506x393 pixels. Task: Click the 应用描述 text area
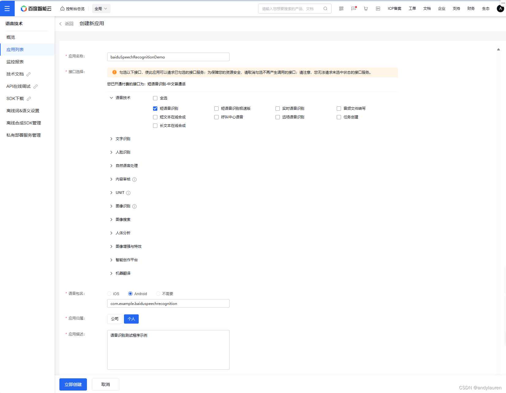tap(168, 350)
